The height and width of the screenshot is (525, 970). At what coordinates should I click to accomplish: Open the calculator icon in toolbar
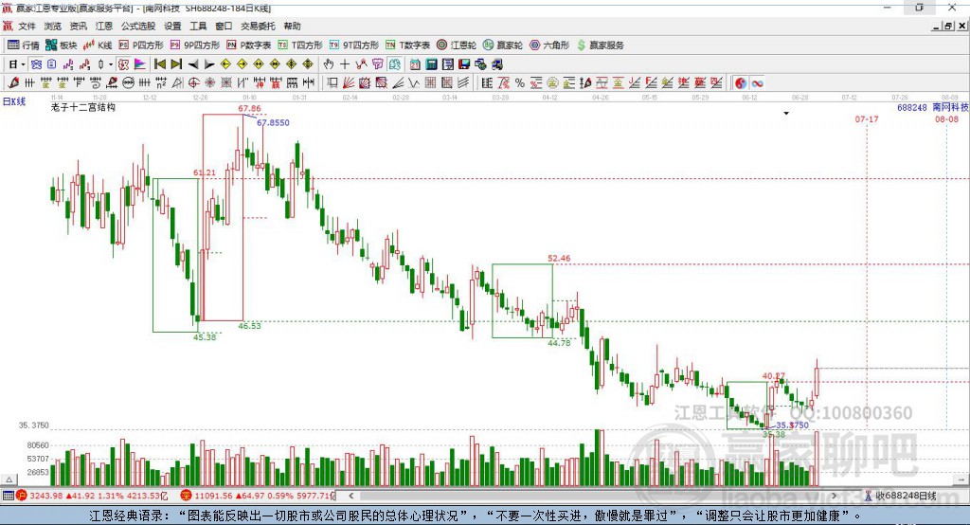point(431,64)
